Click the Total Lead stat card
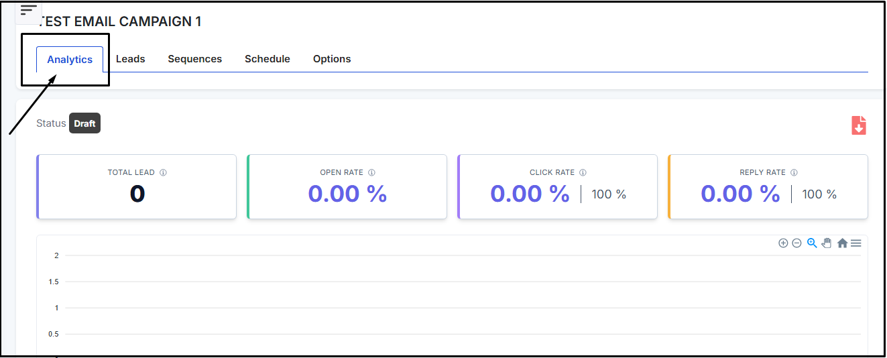Image resolution: width=887 pixels, height=358 pixels. (x=137, y=187)
